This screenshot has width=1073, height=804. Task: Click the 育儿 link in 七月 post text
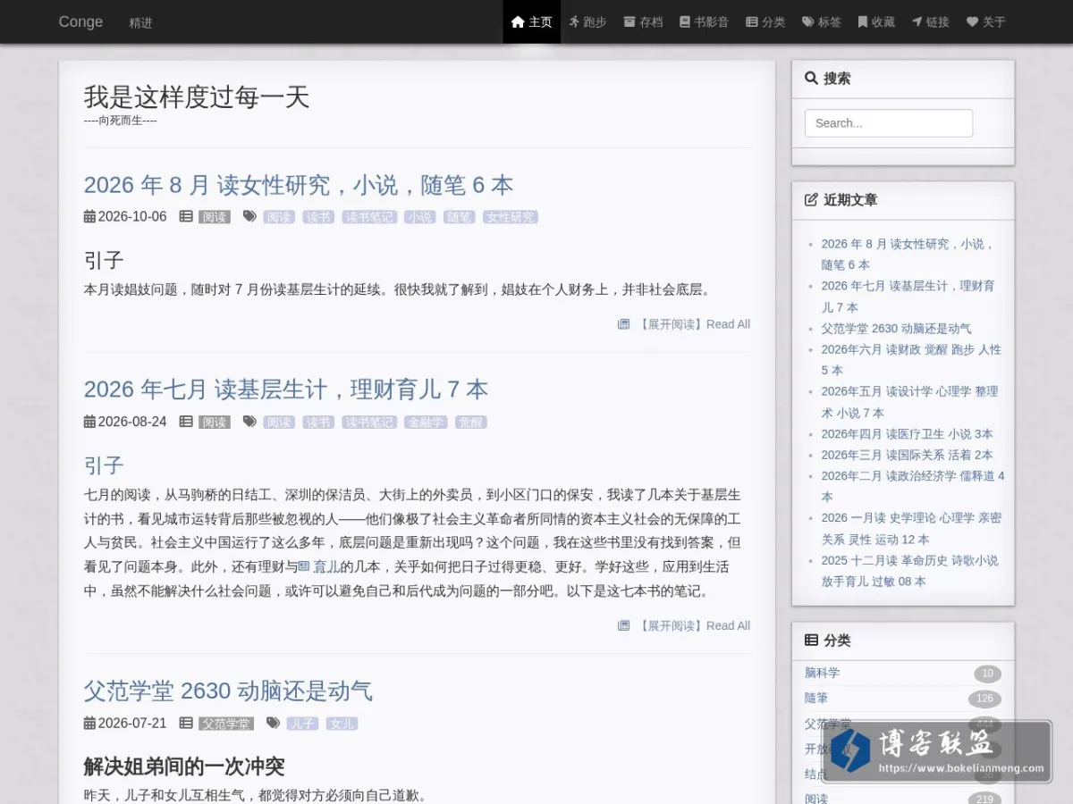[319, 566]
